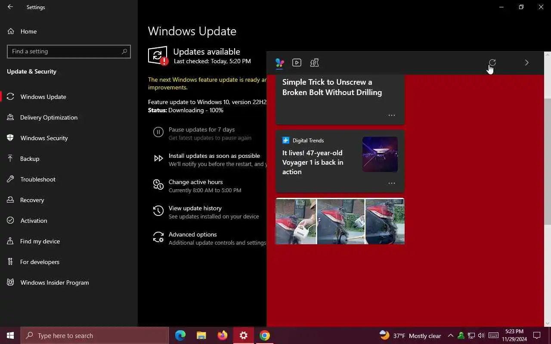Click the taskbar clock showing 5:23 PM
The image size is (551, 344).
514,335
